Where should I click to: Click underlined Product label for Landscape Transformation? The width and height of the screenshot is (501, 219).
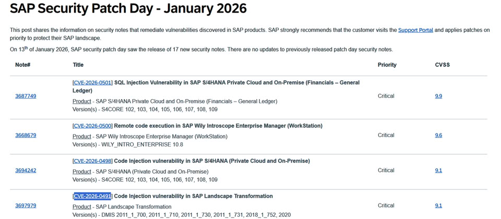pyautogui.click(x=81, y=207)
